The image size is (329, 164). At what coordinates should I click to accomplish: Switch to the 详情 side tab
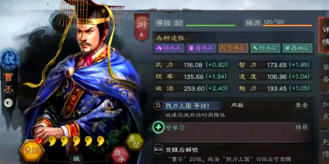[324, 35]
